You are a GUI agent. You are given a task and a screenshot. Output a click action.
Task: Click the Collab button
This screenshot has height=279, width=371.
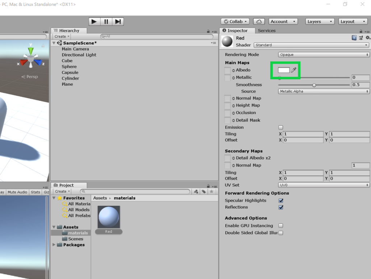(235, 22)
